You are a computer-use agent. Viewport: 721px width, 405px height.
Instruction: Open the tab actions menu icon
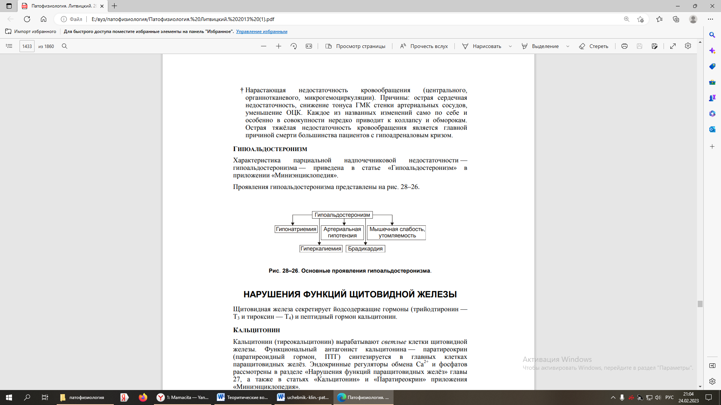9,6
